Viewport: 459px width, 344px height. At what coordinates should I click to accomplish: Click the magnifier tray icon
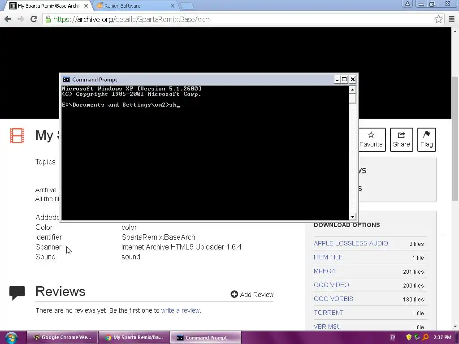(x=425, y=337)
